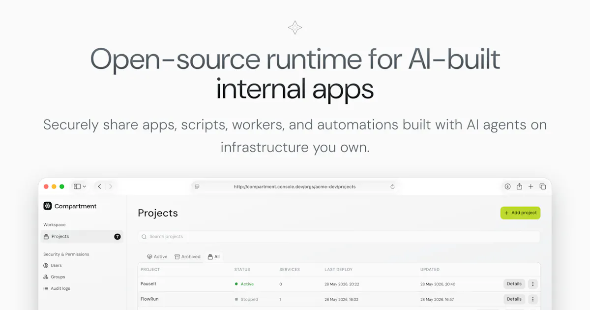
Task: Click Details button for PauseIt
Action: point(514,284)
